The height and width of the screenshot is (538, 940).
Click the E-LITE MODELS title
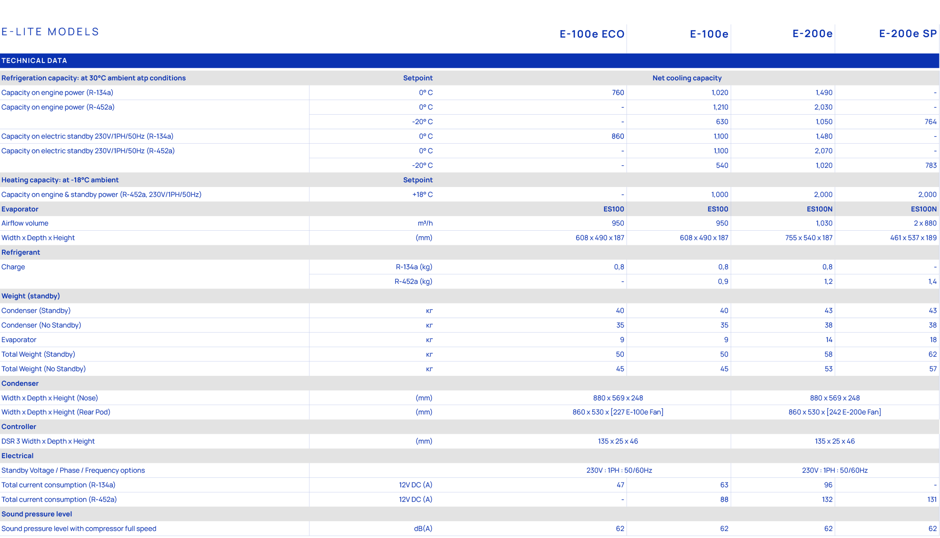tap(50, 31)
